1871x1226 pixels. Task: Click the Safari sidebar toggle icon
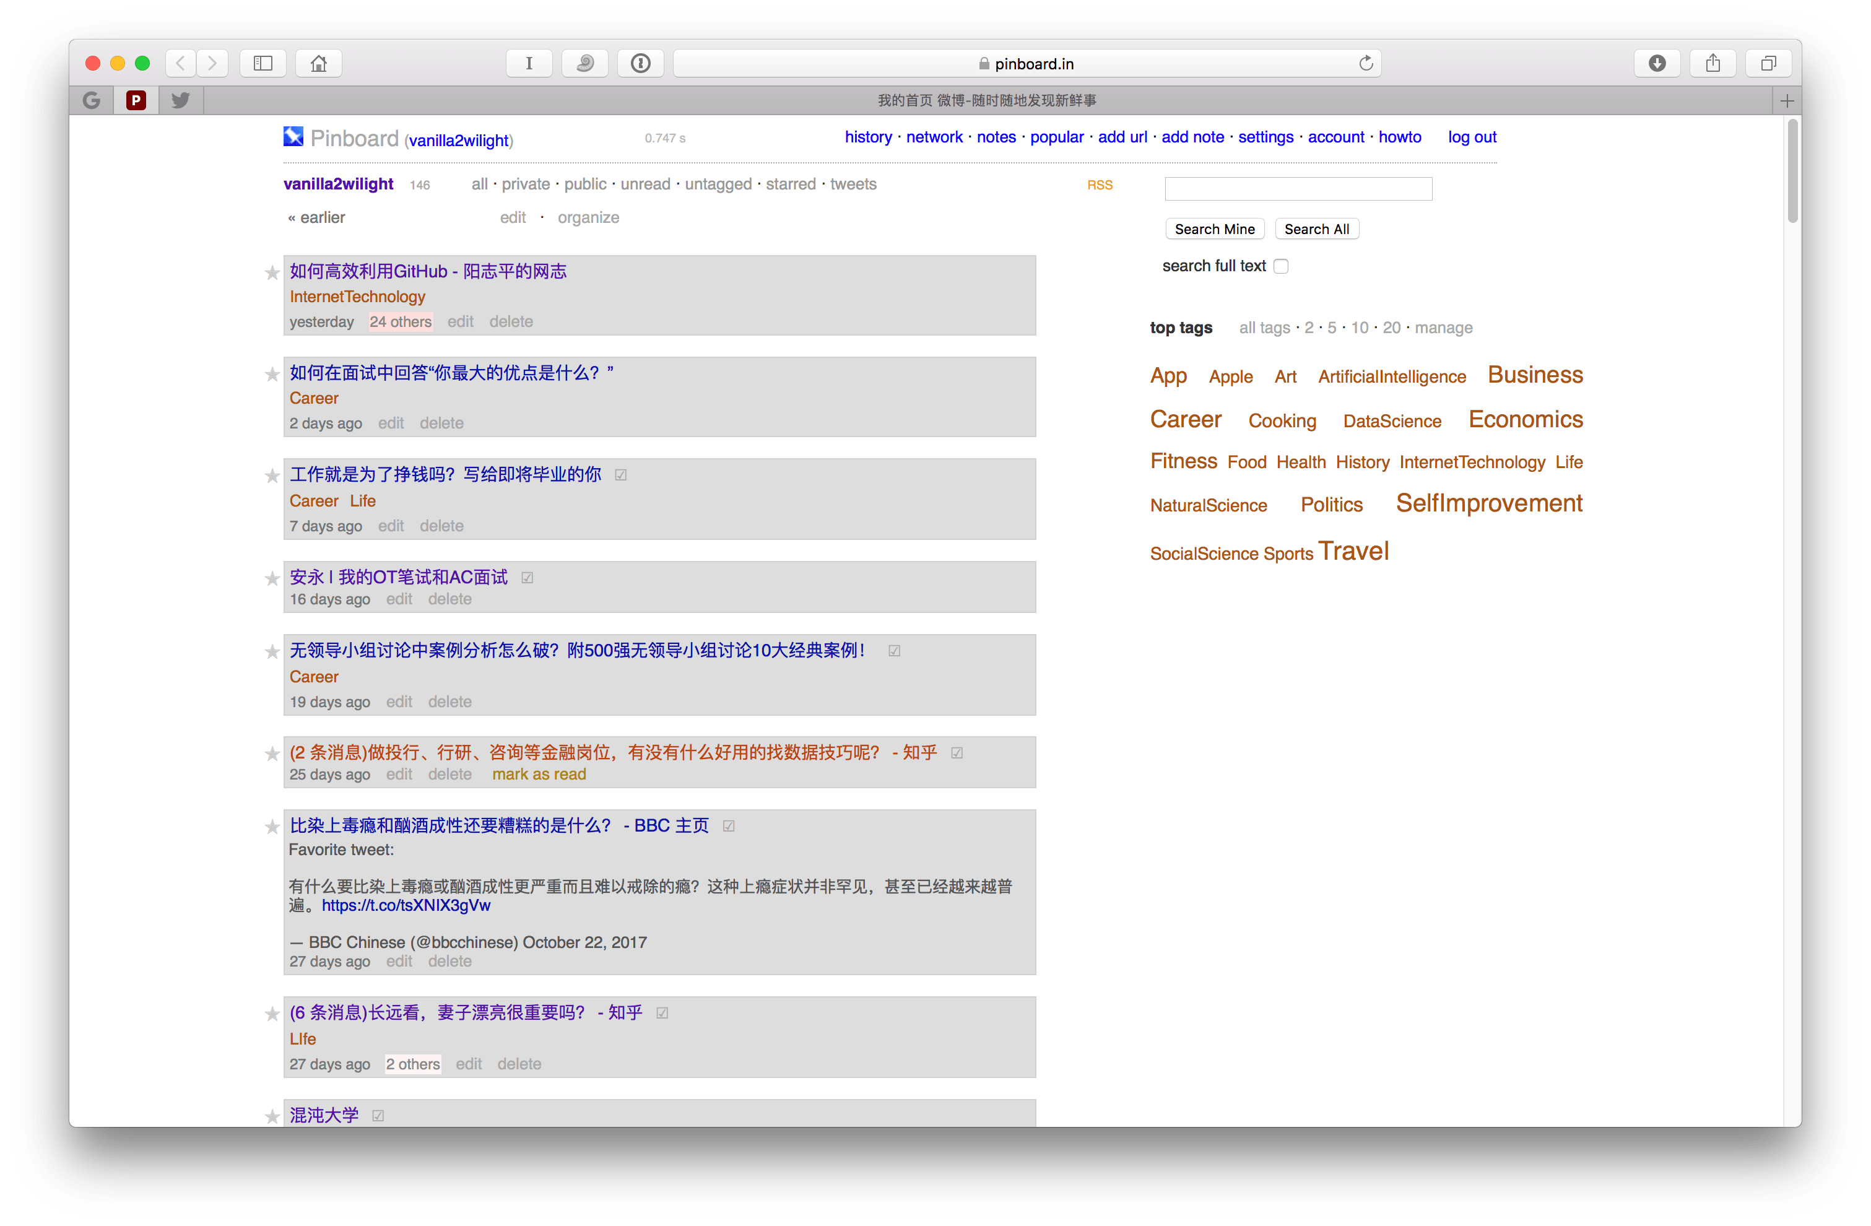pos(263,63)
